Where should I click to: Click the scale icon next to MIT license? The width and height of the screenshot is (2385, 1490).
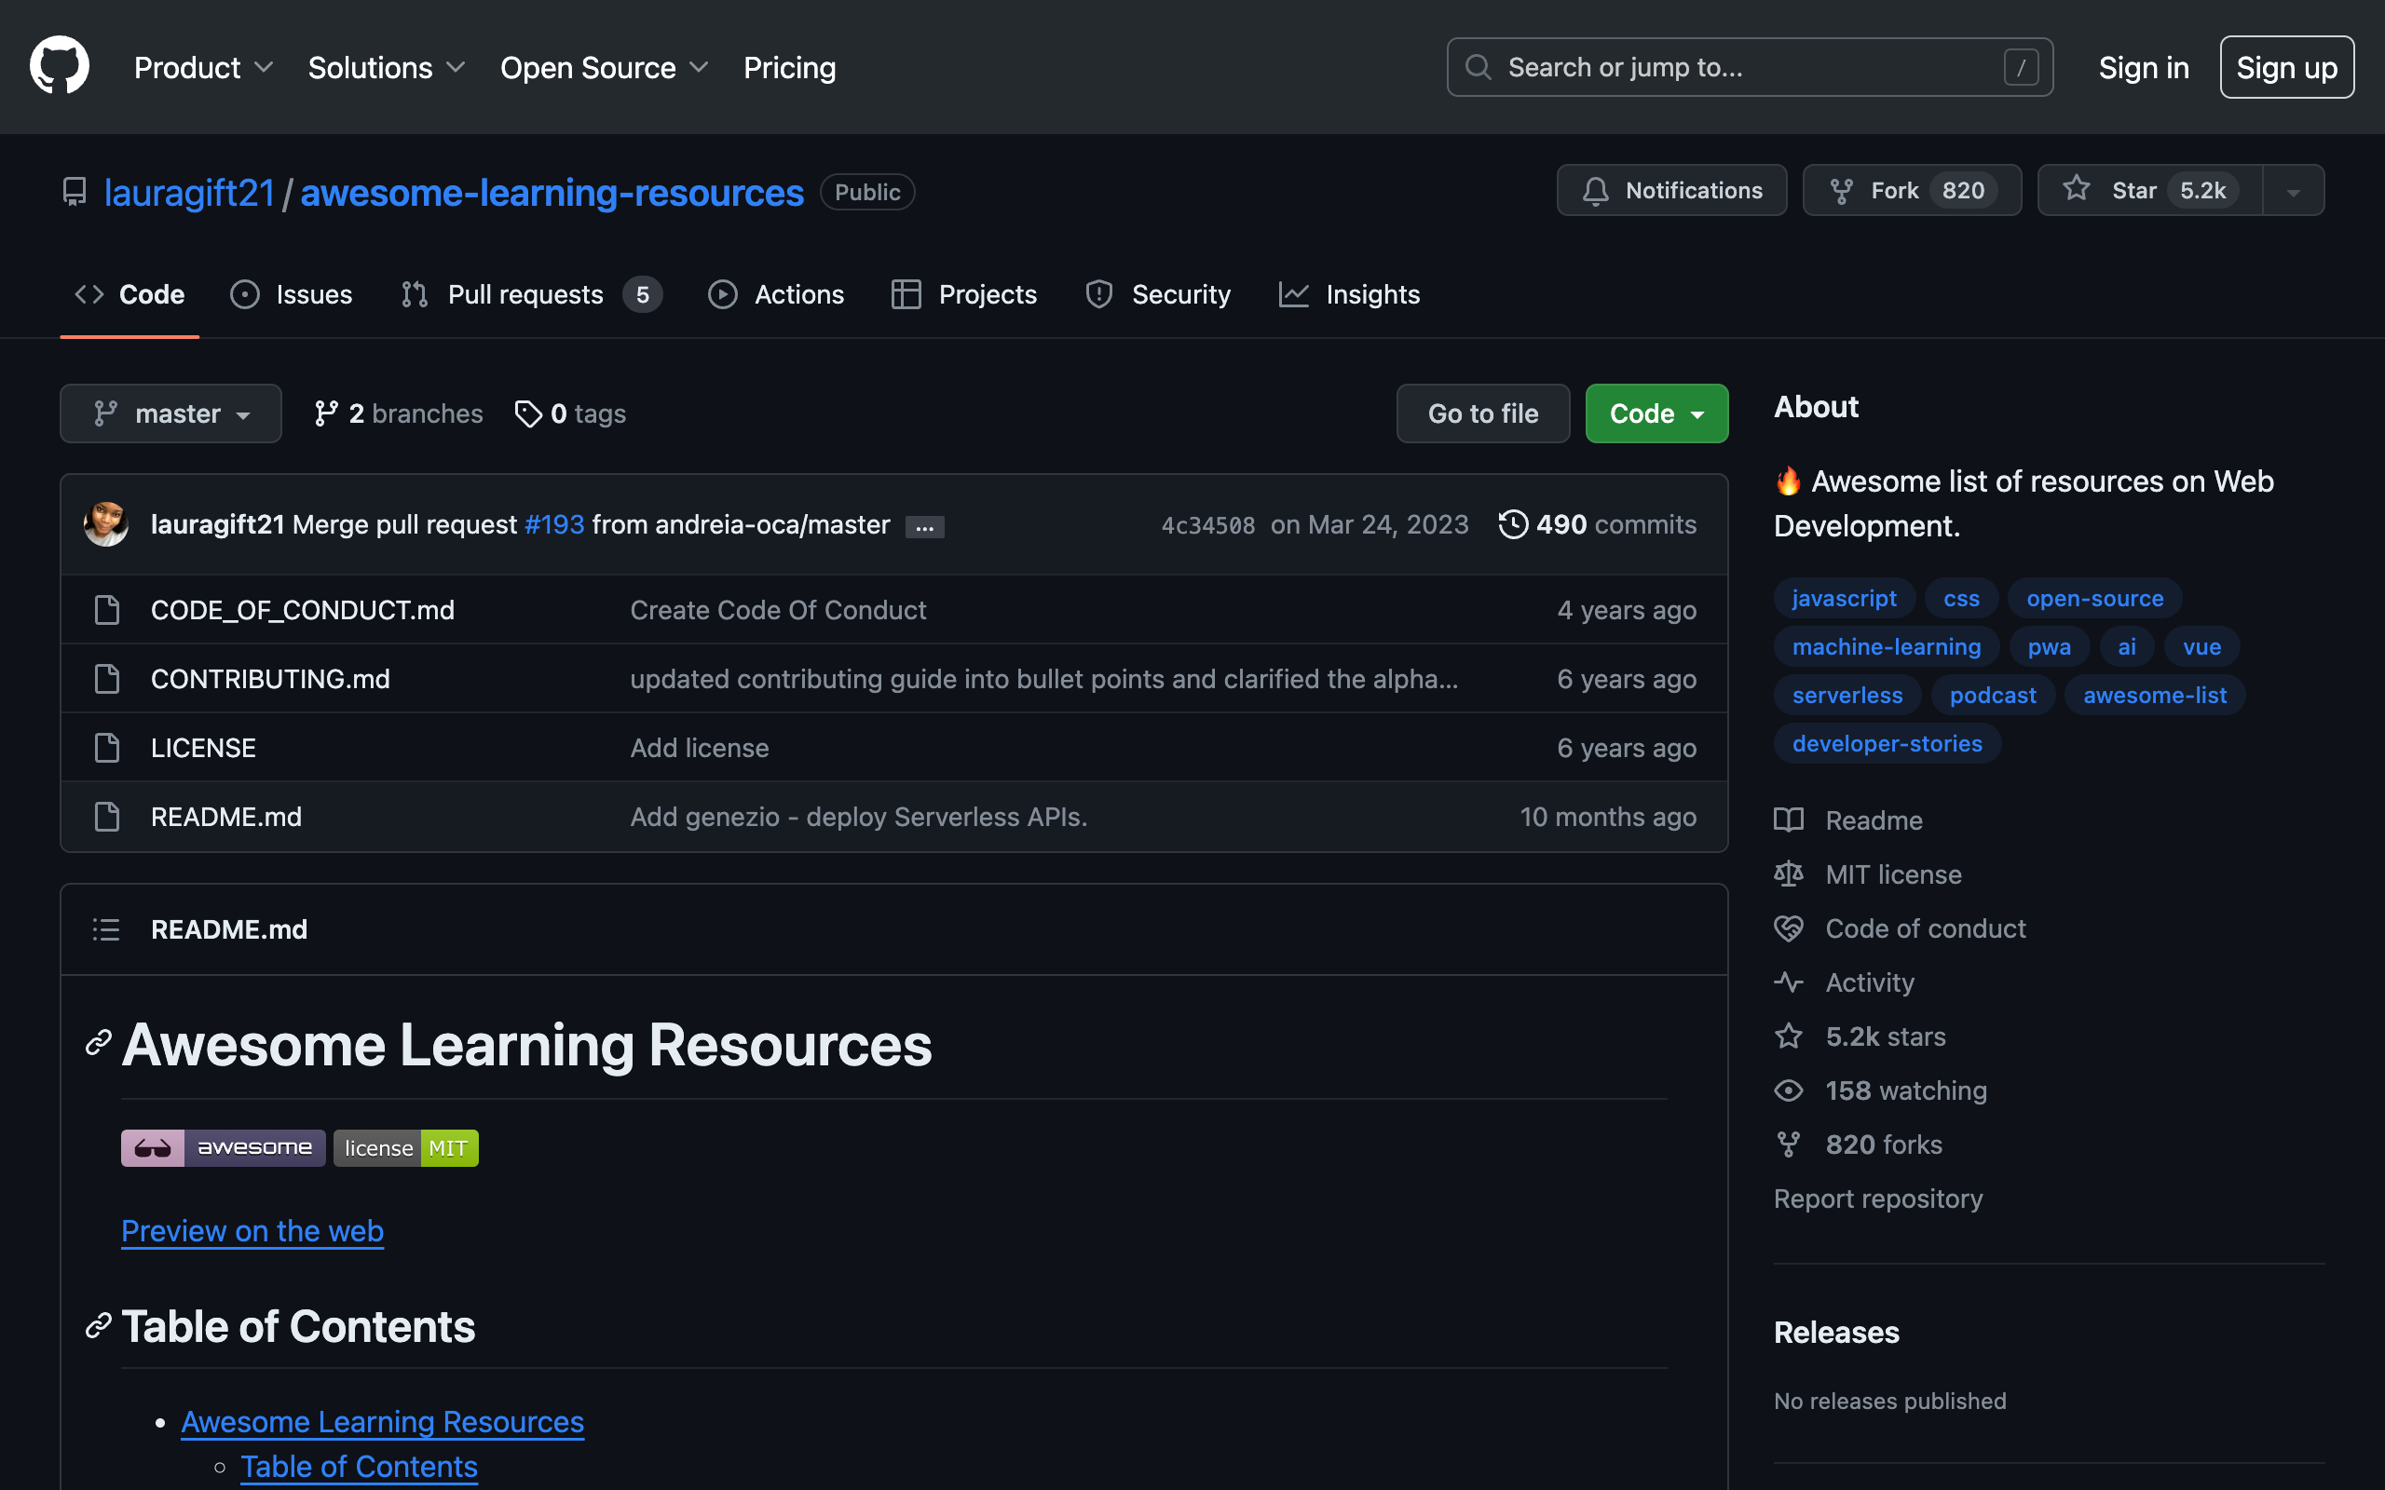(x=1789, y=874)
